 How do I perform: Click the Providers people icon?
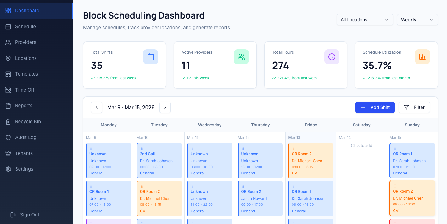pos(8,42)
